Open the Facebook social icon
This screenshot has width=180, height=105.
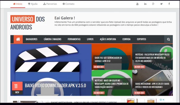[x=169, y=4]
